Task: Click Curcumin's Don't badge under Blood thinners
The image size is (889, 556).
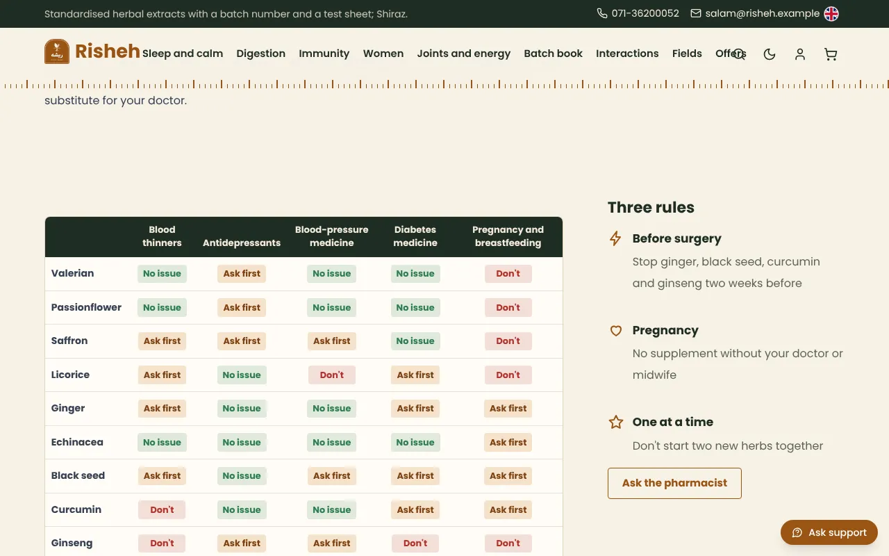Action: click(162, 509)
